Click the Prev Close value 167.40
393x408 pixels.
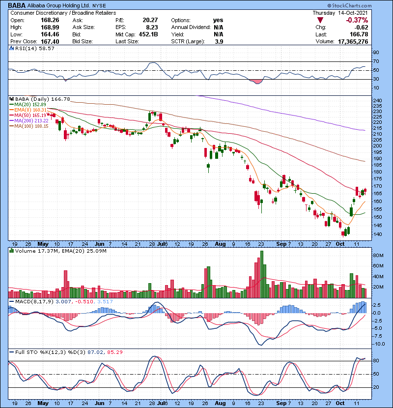[x=50, y=41]
